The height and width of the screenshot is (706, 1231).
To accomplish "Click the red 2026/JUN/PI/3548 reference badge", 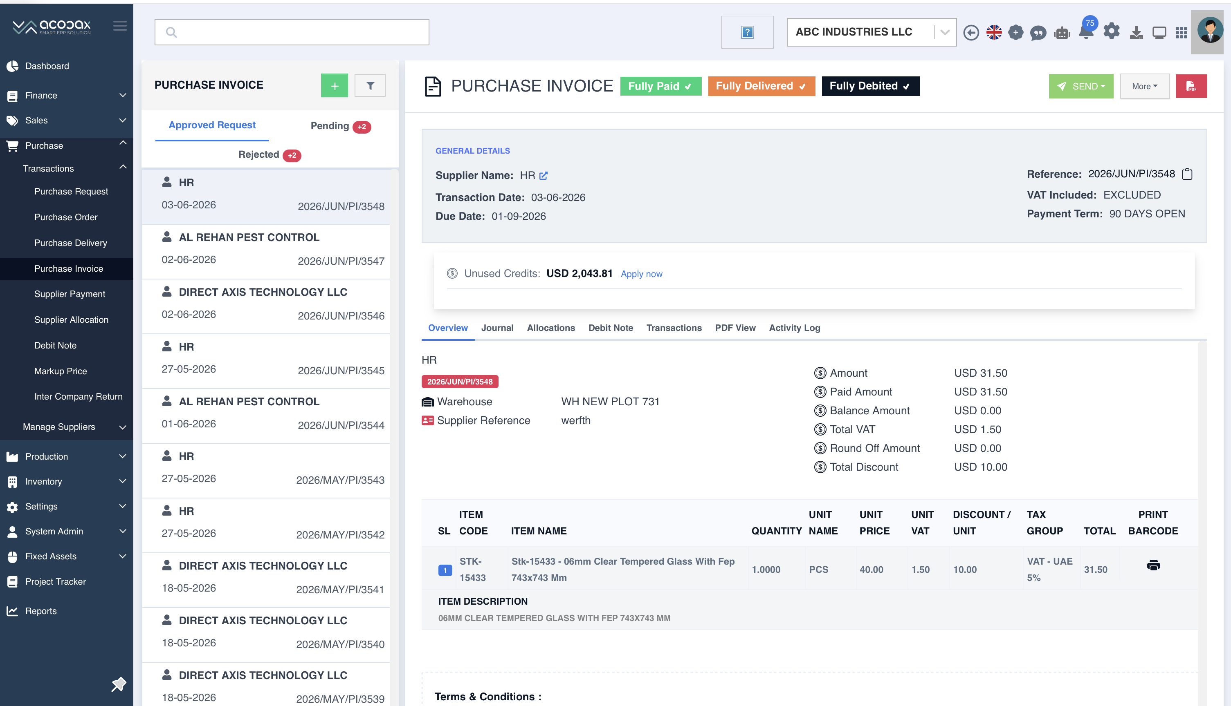I will coord(460,382).
